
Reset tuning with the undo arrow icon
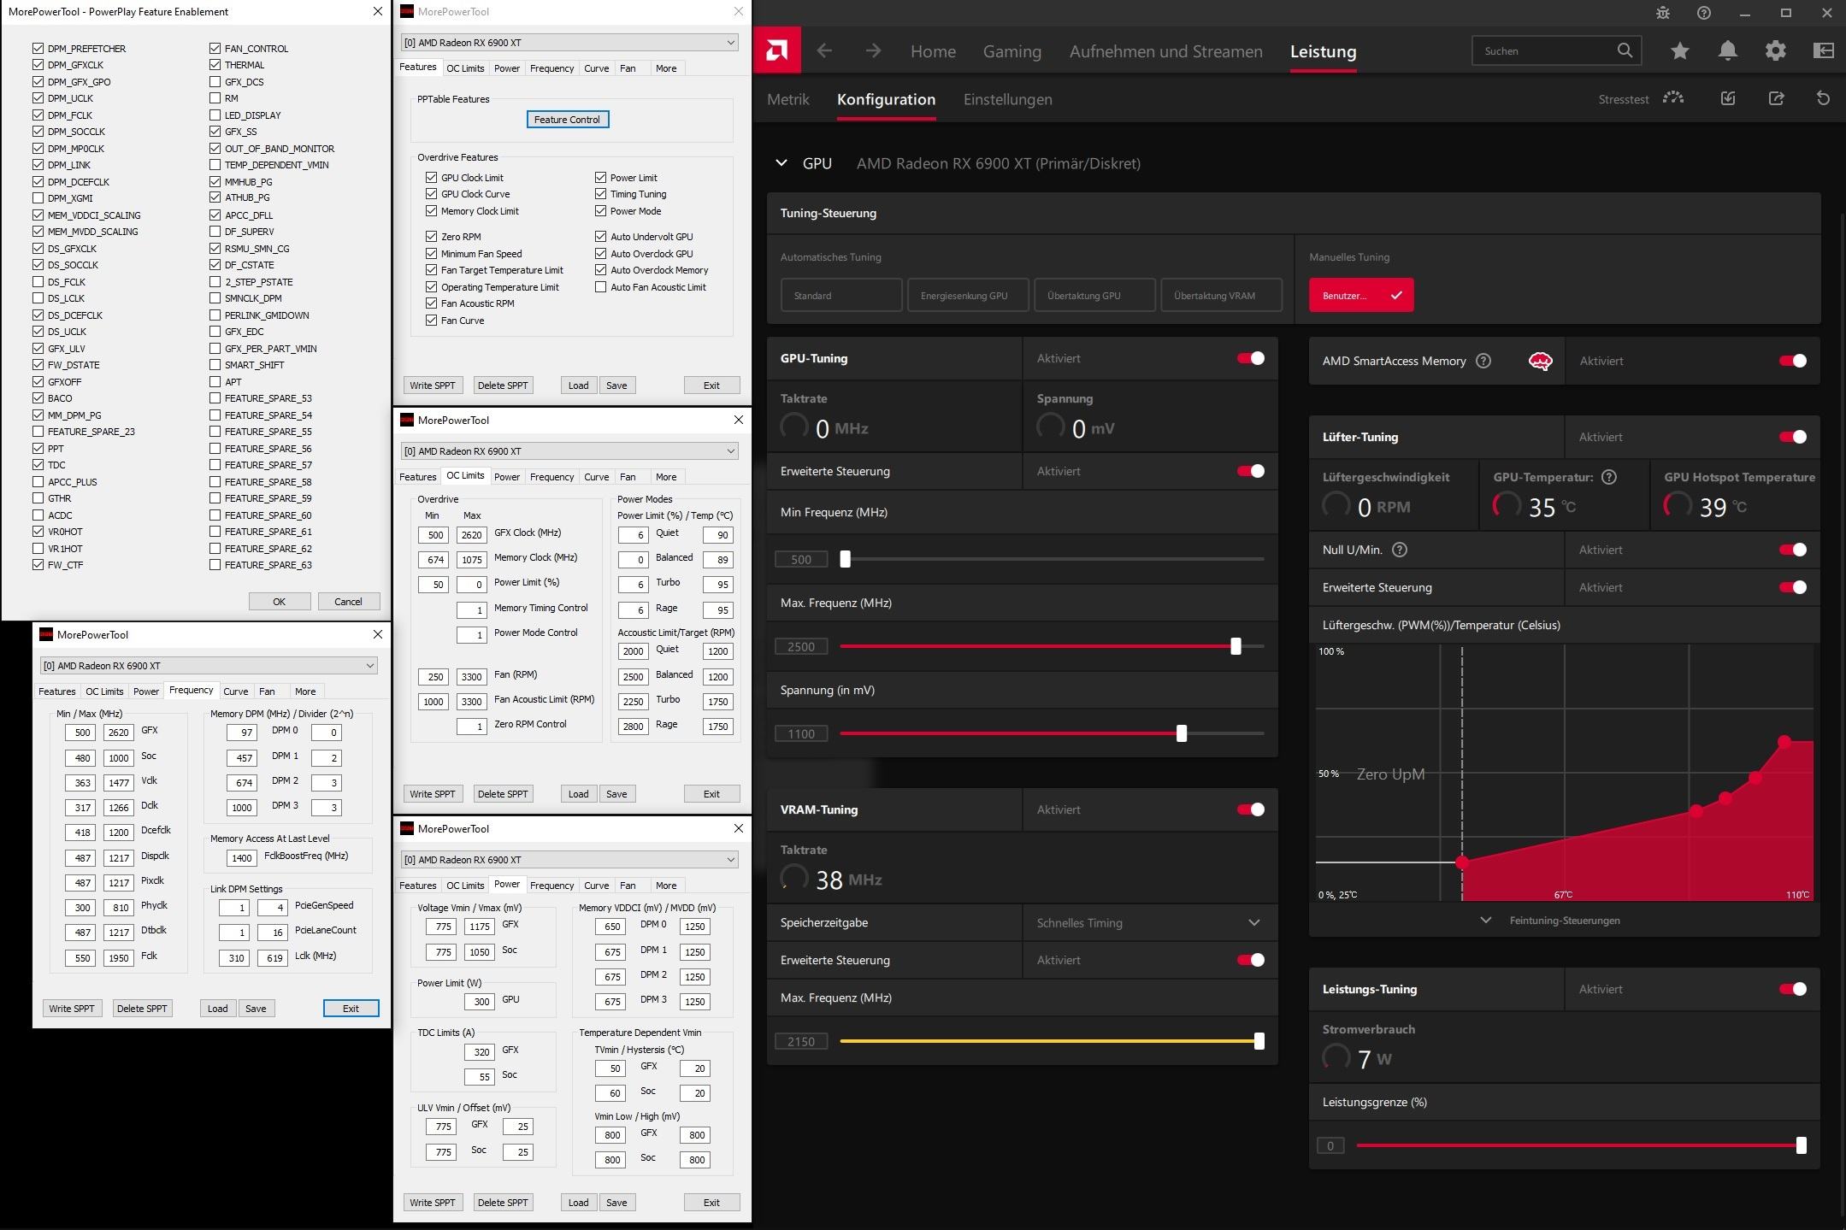tap(1823, 98)
